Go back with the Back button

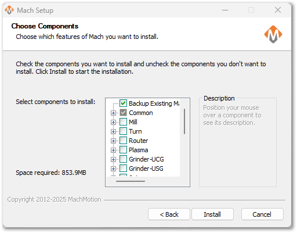coord(169,214)
